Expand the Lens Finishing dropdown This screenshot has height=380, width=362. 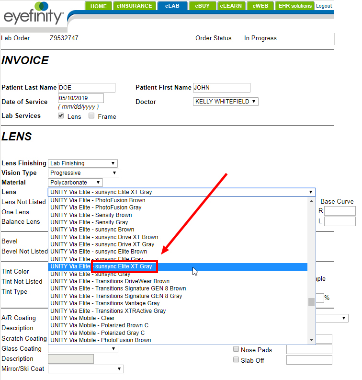pyautogui.click(x=83, y=163)
